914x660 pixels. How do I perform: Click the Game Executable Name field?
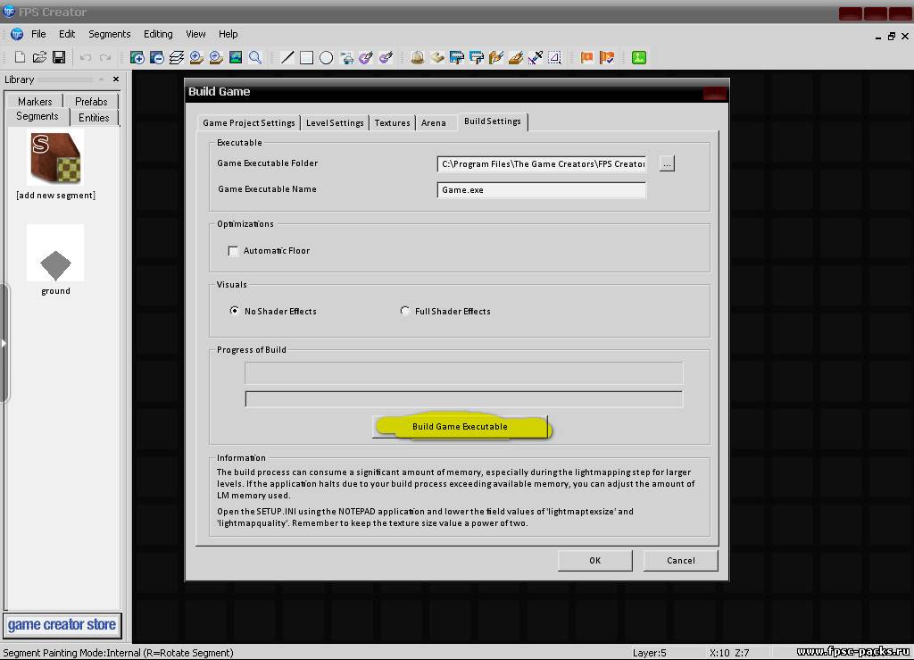pos(541,189)
